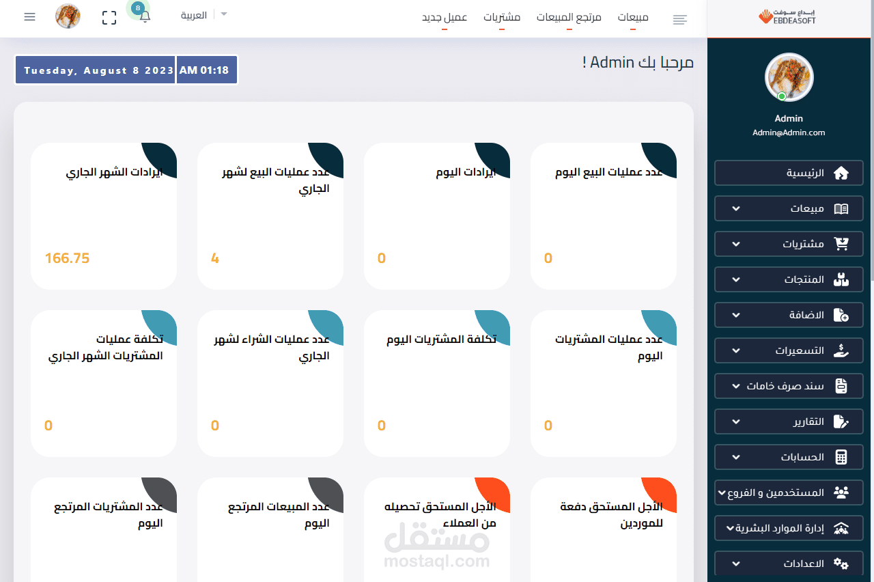Open عدد عمليات الشراء لشهر الجاري card
874x582 pixels.
(x=270, y=383)
